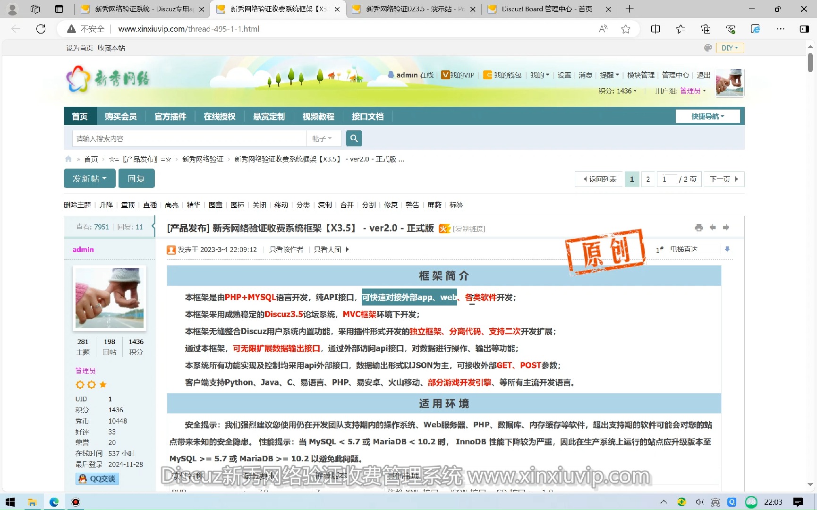Click the print thread printer icon

pyautogui.click(x=699, y=228)
